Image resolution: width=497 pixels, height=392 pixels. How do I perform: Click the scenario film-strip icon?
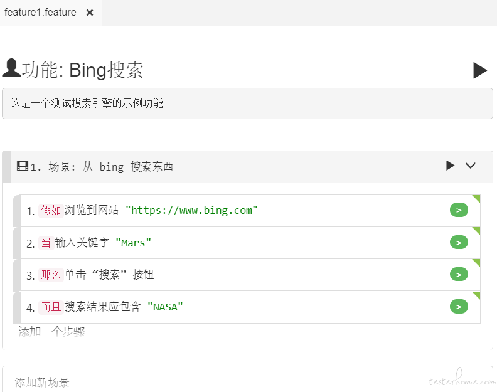pos(23,166)
